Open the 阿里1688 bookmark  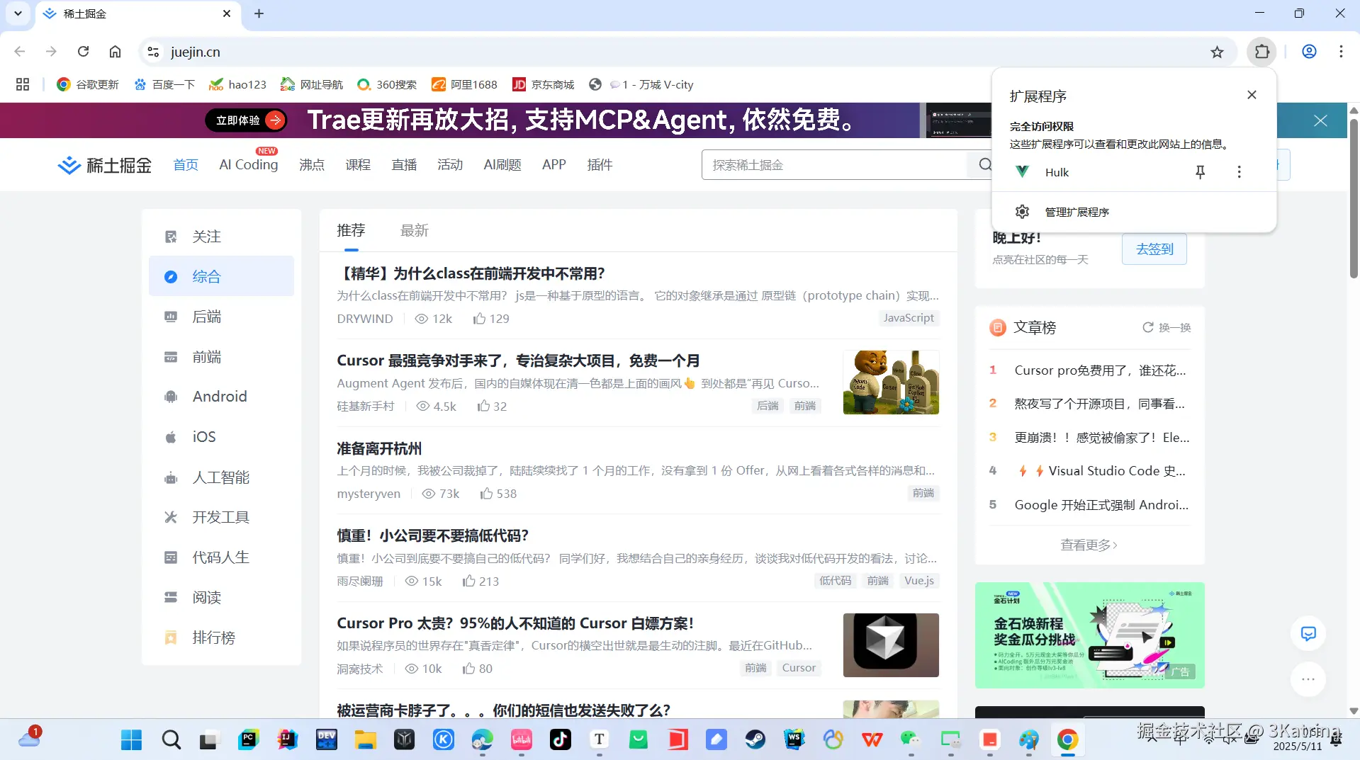[x=465, y=84]
